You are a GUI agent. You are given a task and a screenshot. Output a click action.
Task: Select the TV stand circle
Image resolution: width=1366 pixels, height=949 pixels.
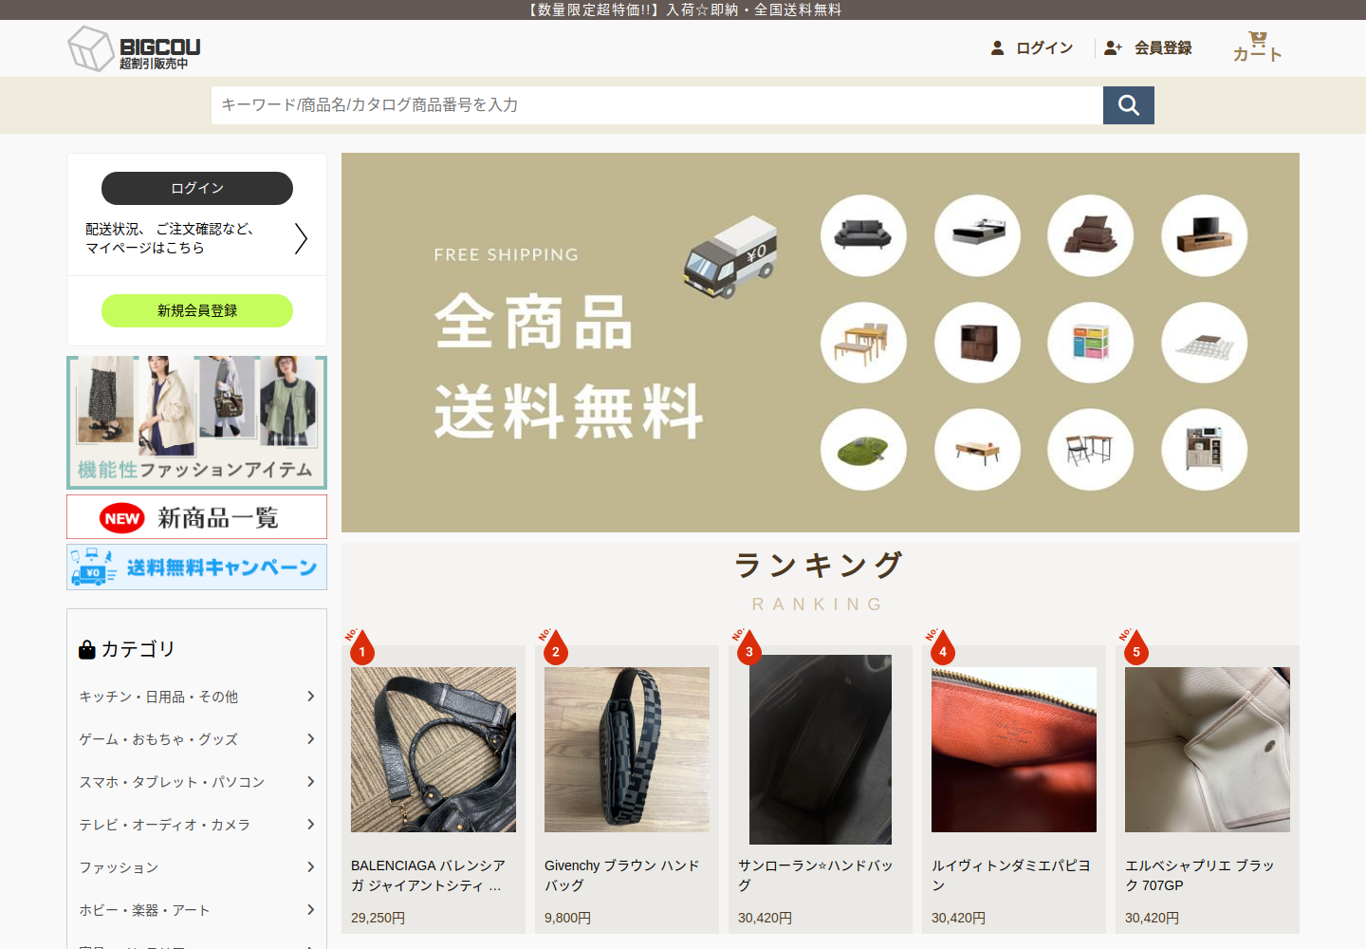[x=1205, y=235]
